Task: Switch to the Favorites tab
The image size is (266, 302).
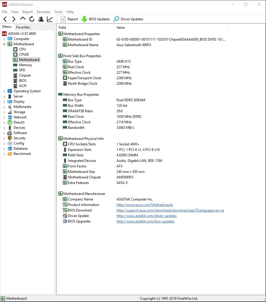Action: coord(23,27)
